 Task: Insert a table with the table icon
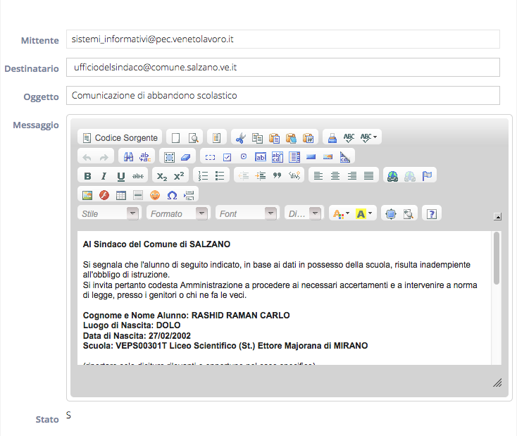click(121, 195)
